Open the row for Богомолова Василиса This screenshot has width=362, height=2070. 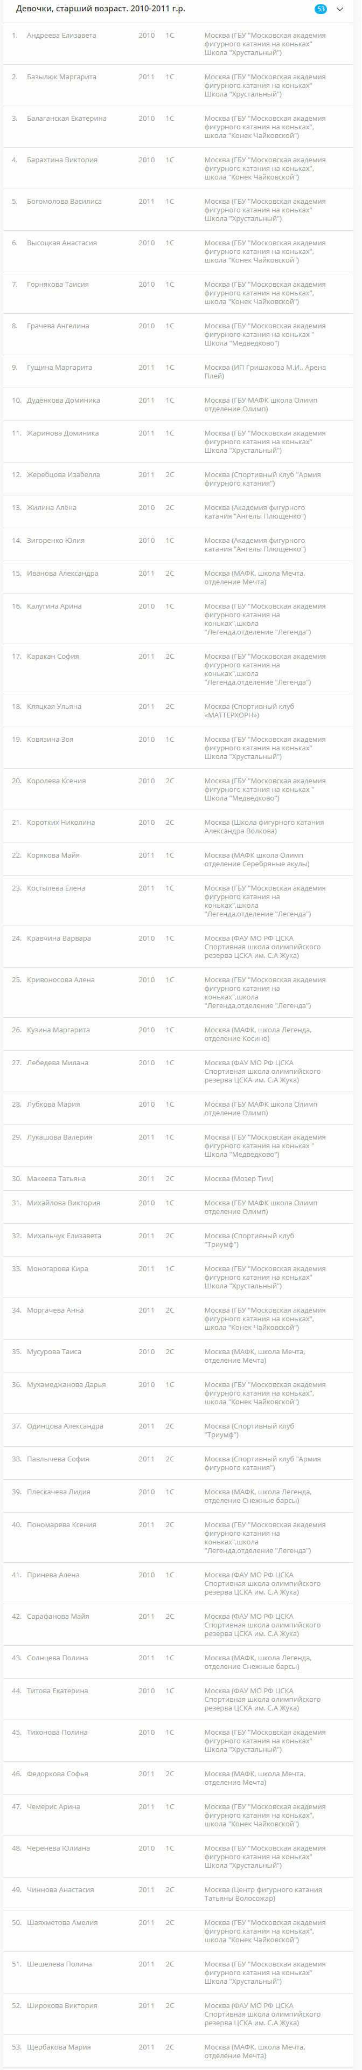tap(64, 202)
